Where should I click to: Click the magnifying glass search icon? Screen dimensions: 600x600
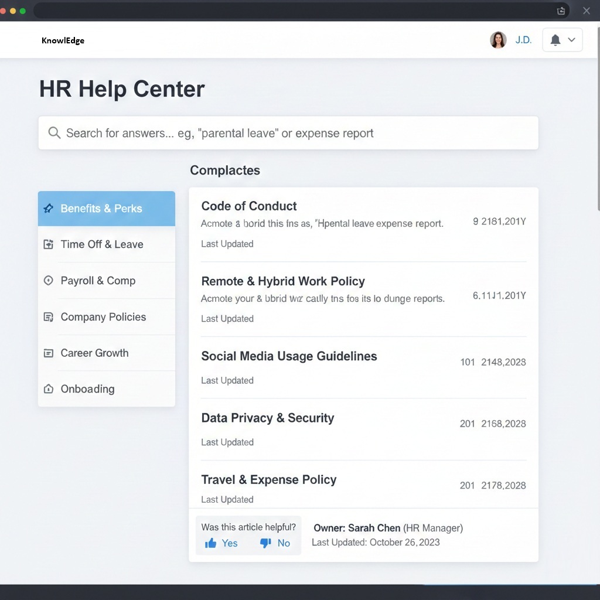(54, 133)
